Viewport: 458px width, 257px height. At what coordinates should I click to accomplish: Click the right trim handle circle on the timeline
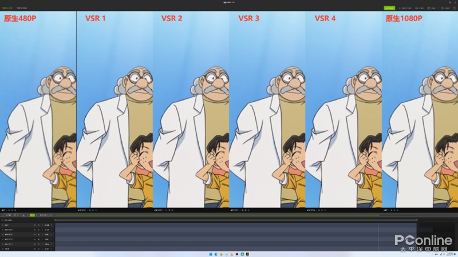point(417,220)
